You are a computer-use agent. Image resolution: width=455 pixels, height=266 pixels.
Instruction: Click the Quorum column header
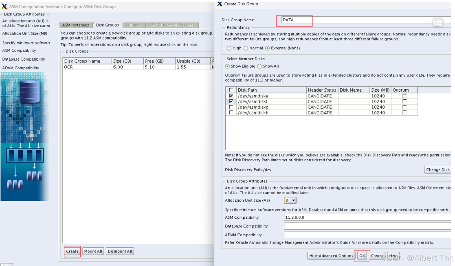(x=404, y=90)
